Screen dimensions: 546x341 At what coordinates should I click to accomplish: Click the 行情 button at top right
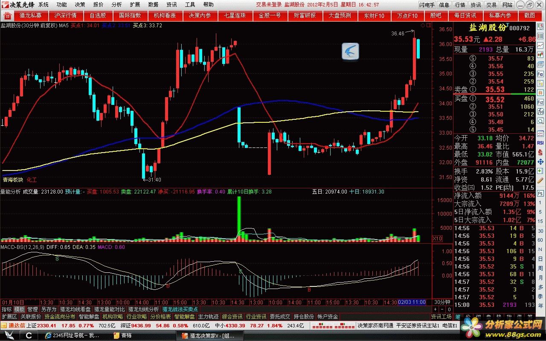pyautogui.click(x=460, y=5)
